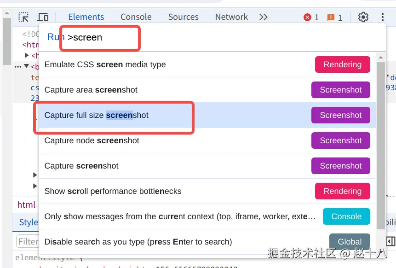Click the red error count icon
Viewport: 396px width, 268px height.
[x=307, y=17]
